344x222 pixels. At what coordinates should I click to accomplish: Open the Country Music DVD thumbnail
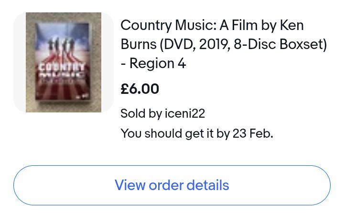[x=64, y=62]
